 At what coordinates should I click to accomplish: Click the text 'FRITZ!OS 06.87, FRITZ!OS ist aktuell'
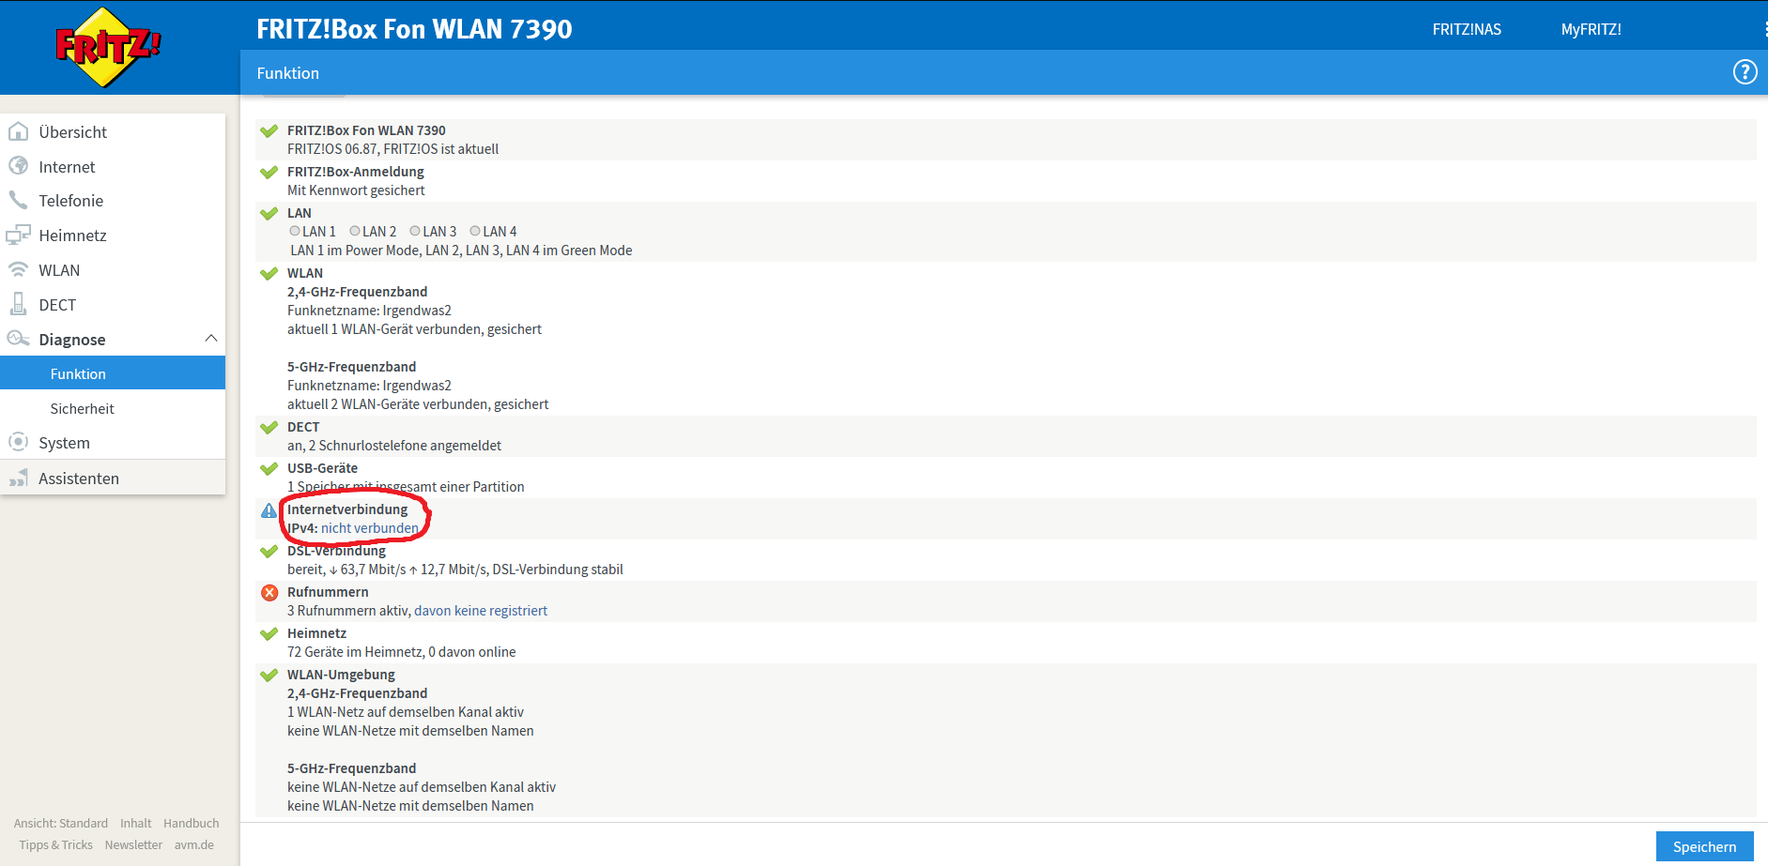[x=392, y=149]
